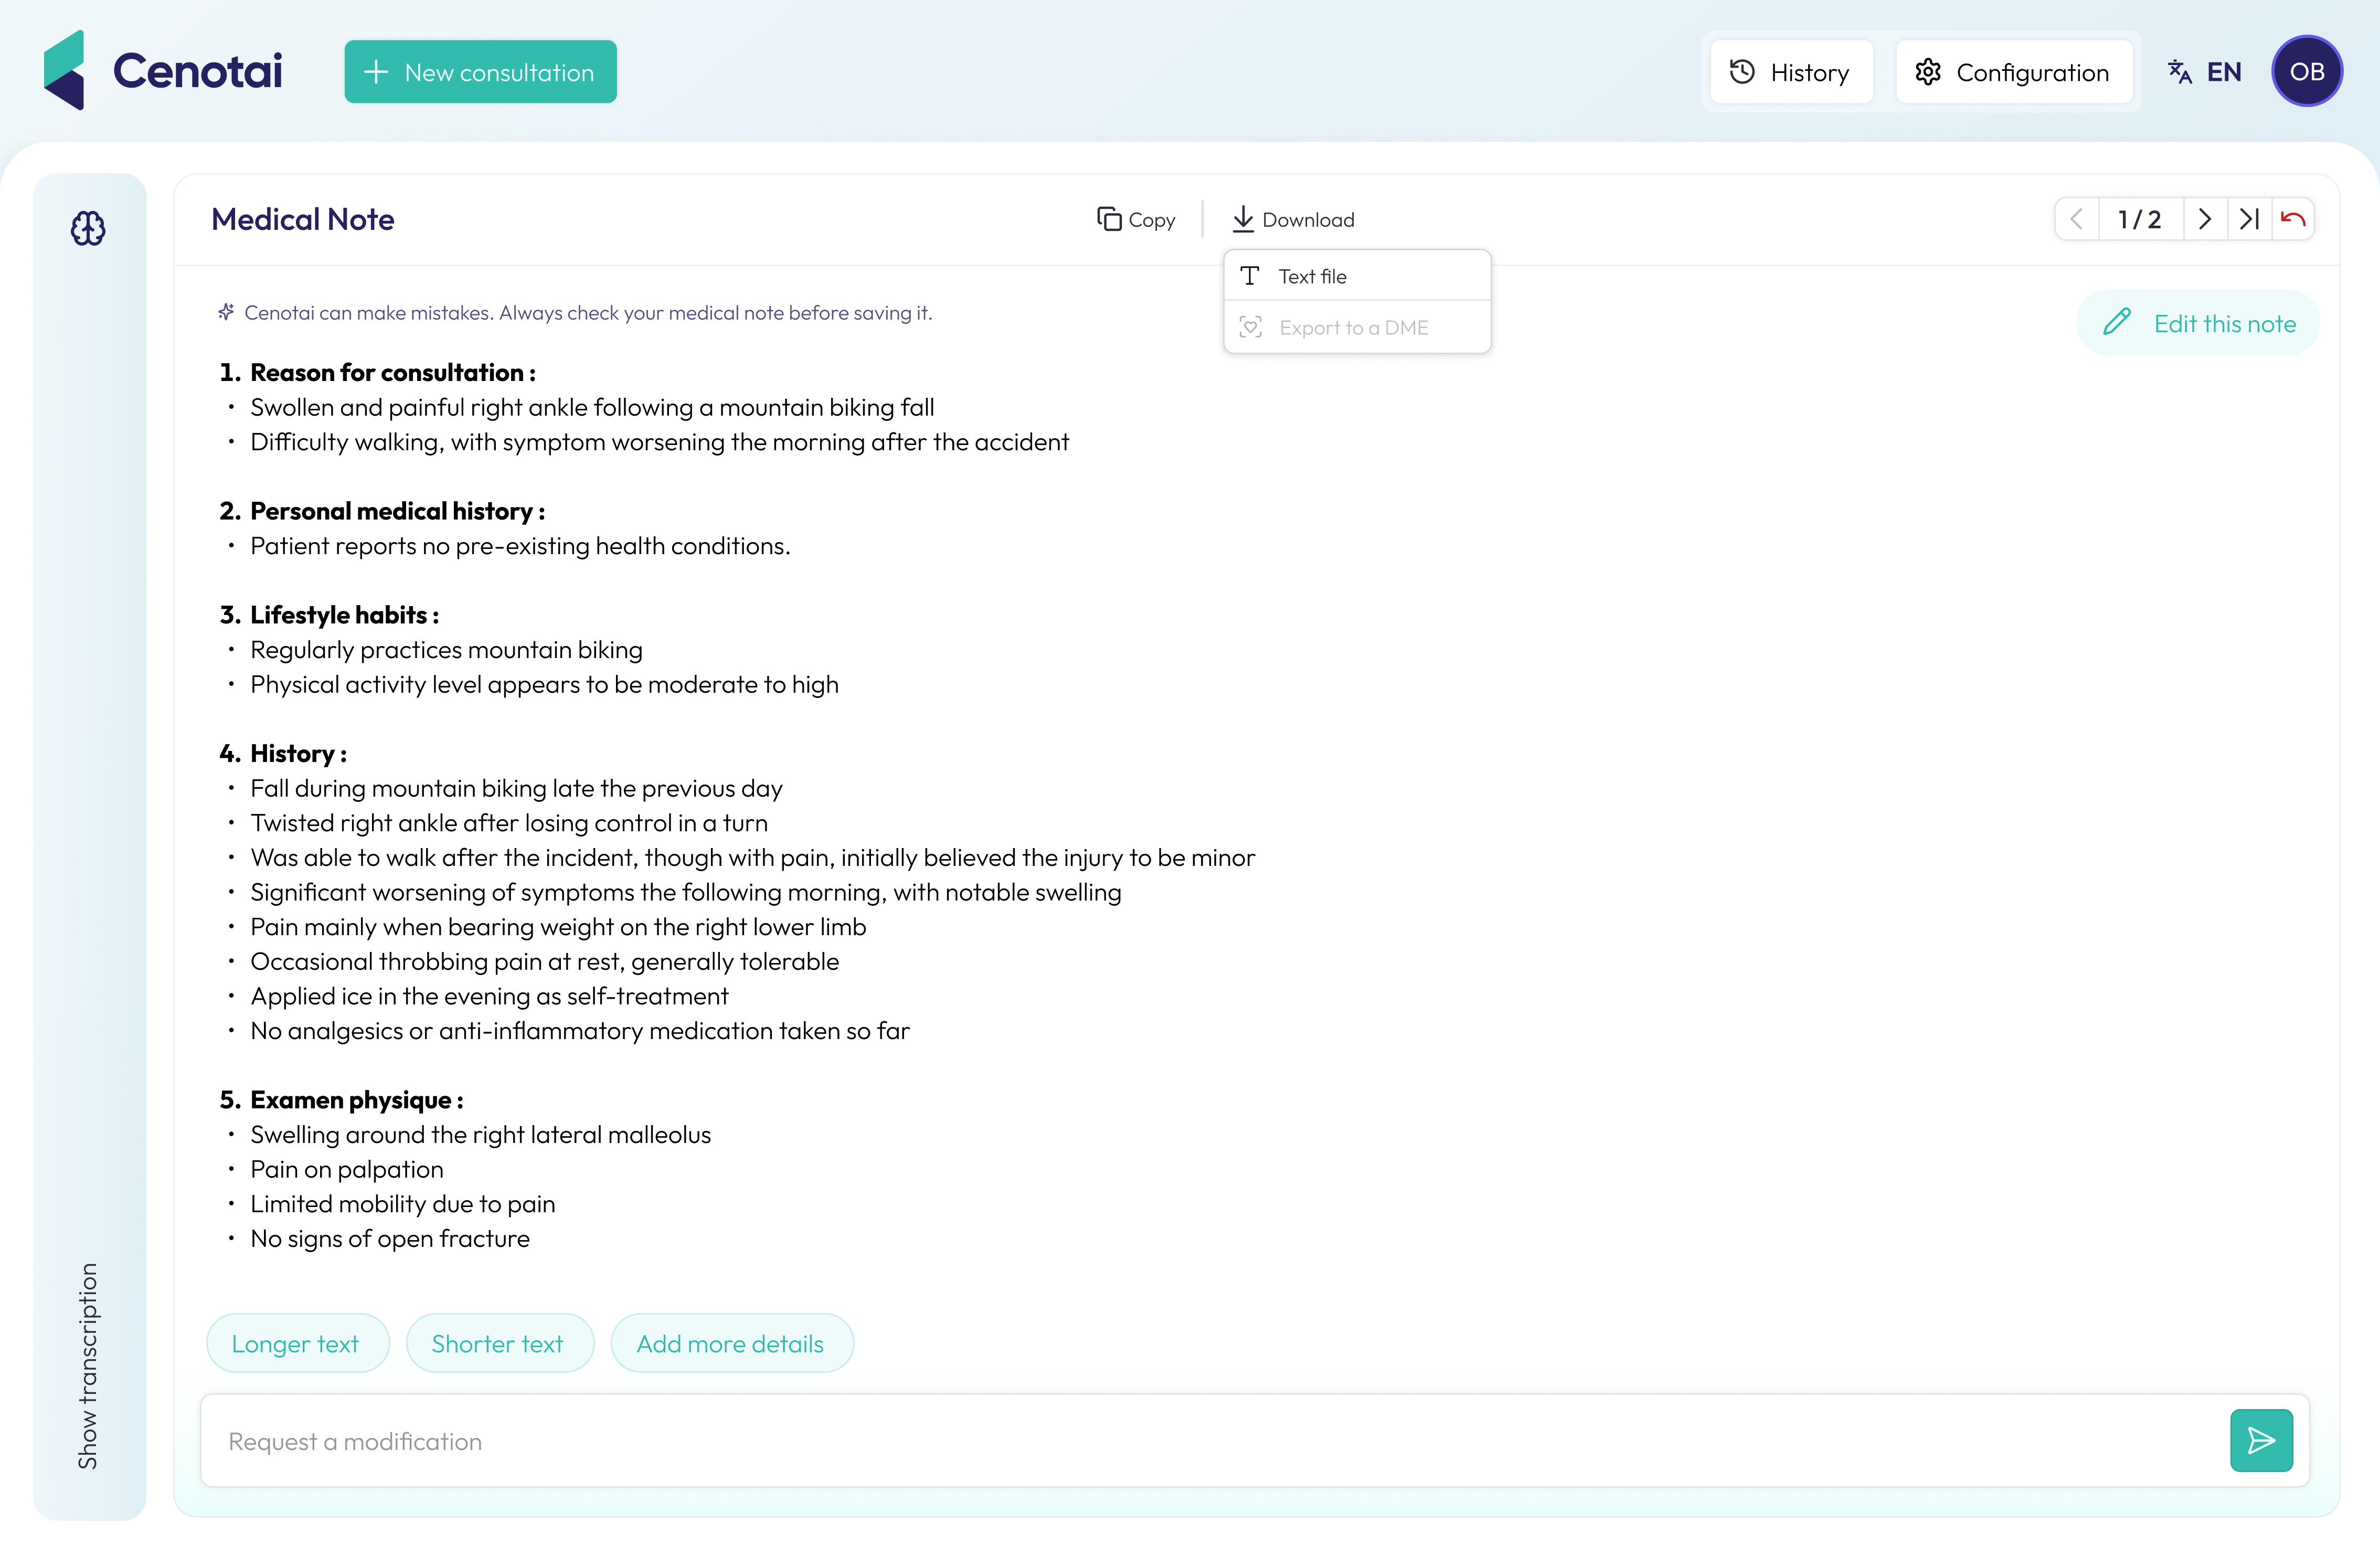The height and width of the screenshot is (1546, 2380).
Task: Click the Cenotai logo
Action: [x=163, y=71]
